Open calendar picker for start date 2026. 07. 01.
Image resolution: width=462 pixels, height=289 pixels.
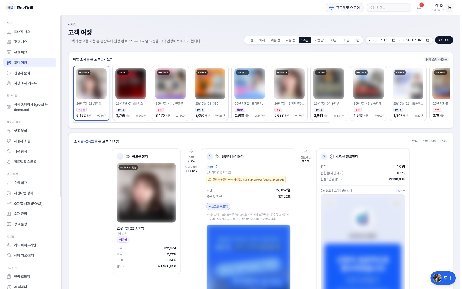(x=394, y=40)
